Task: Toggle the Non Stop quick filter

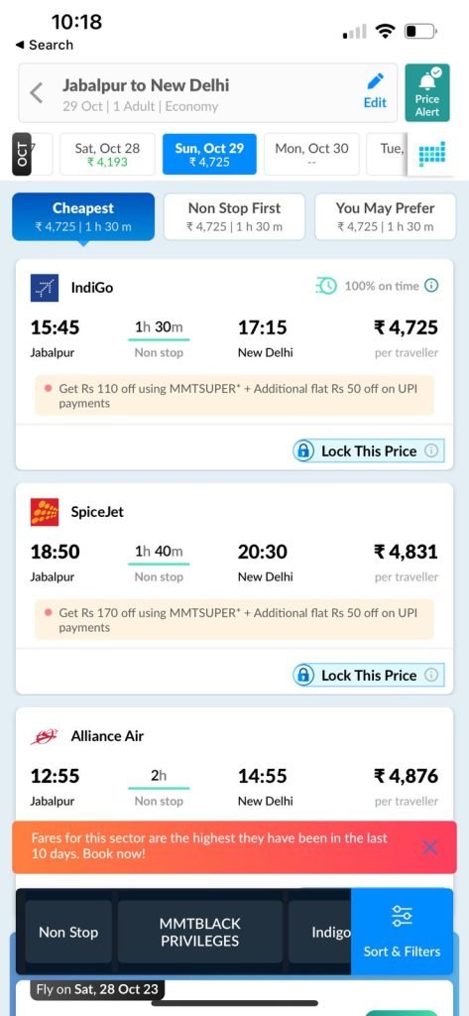Action: pyautogui.click(x=68, y=932)
